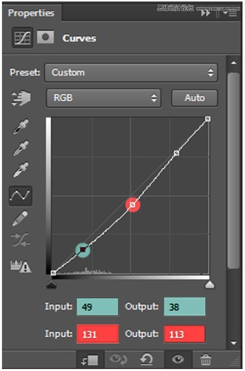Select the Properties tab

[x=31, y=13]
